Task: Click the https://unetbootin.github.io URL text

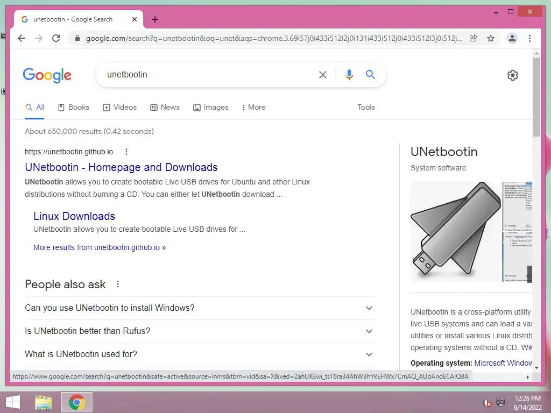Action: click(x=69, y=152)
